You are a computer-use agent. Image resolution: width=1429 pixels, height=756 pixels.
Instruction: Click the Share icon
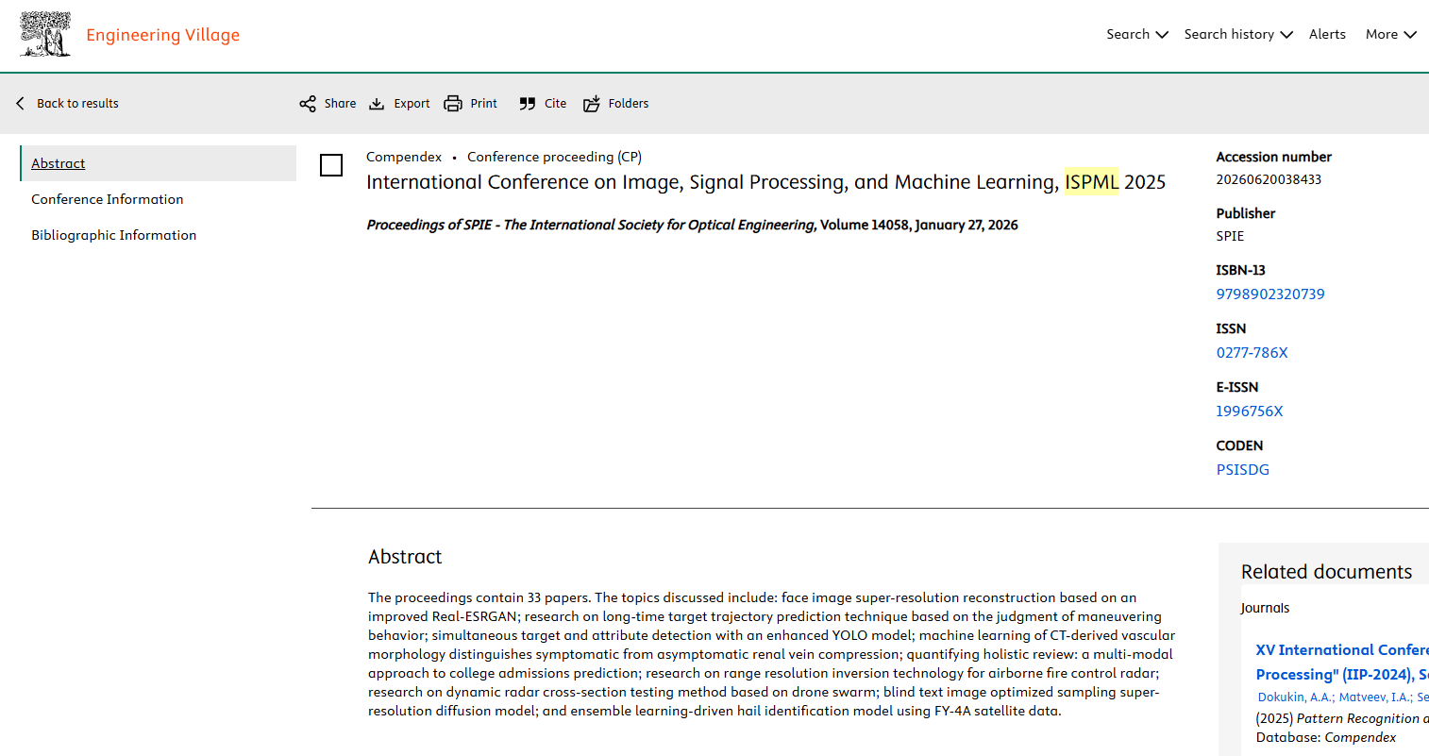pyautogui.click(x=308, y=104)
